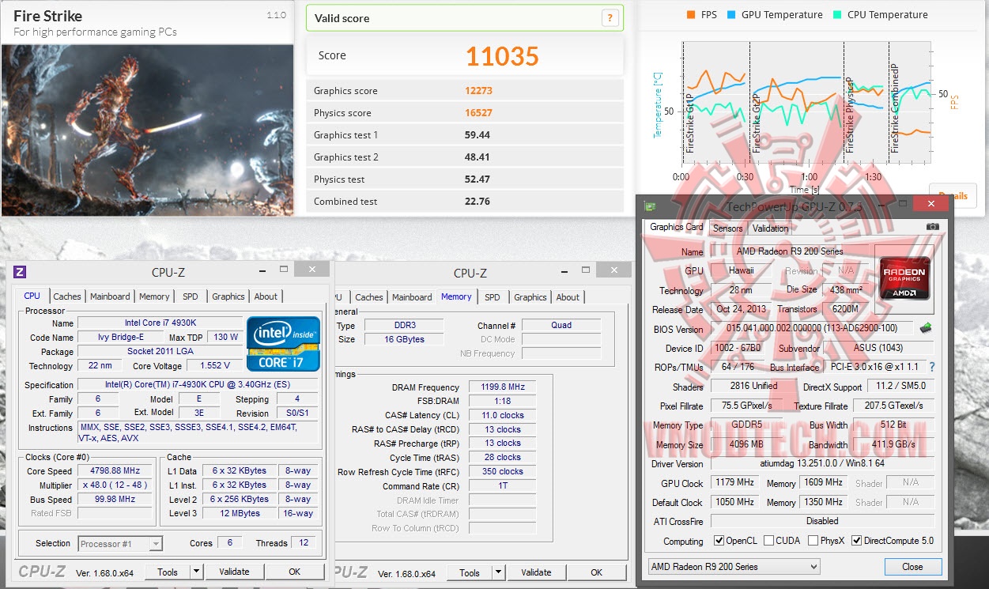Viewport: 989px width, 589px height.
Task: Open Mainboard tab in the CPU-Z CPU window
Action: pyautogui.click(x=110, y=296)
